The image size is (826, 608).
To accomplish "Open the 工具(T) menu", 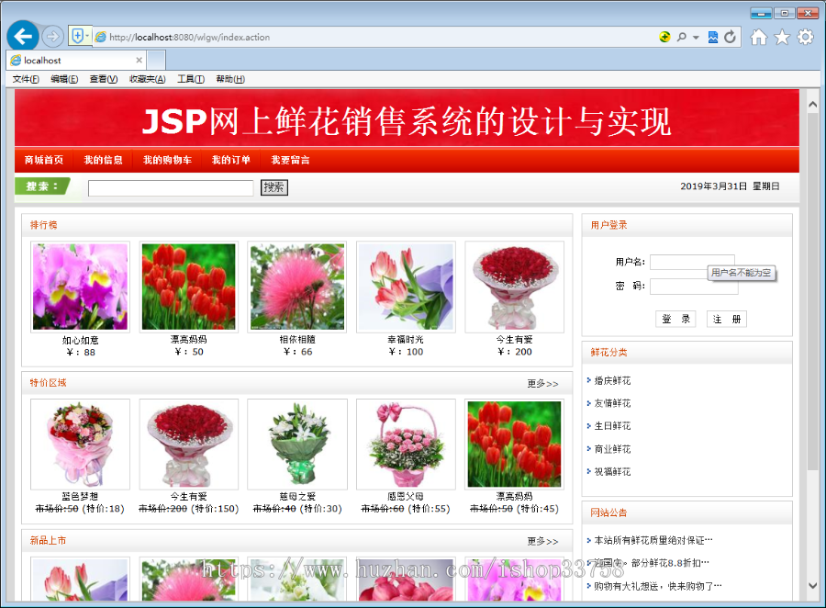I will tap(192, 79).
